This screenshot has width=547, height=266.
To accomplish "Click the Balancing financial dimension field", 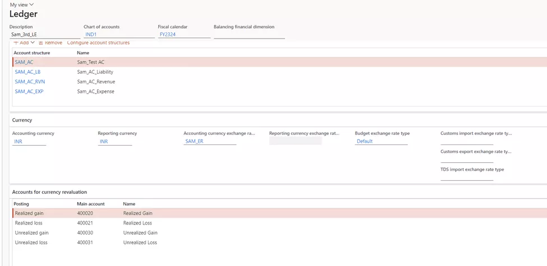I will [x=249, y=34].
